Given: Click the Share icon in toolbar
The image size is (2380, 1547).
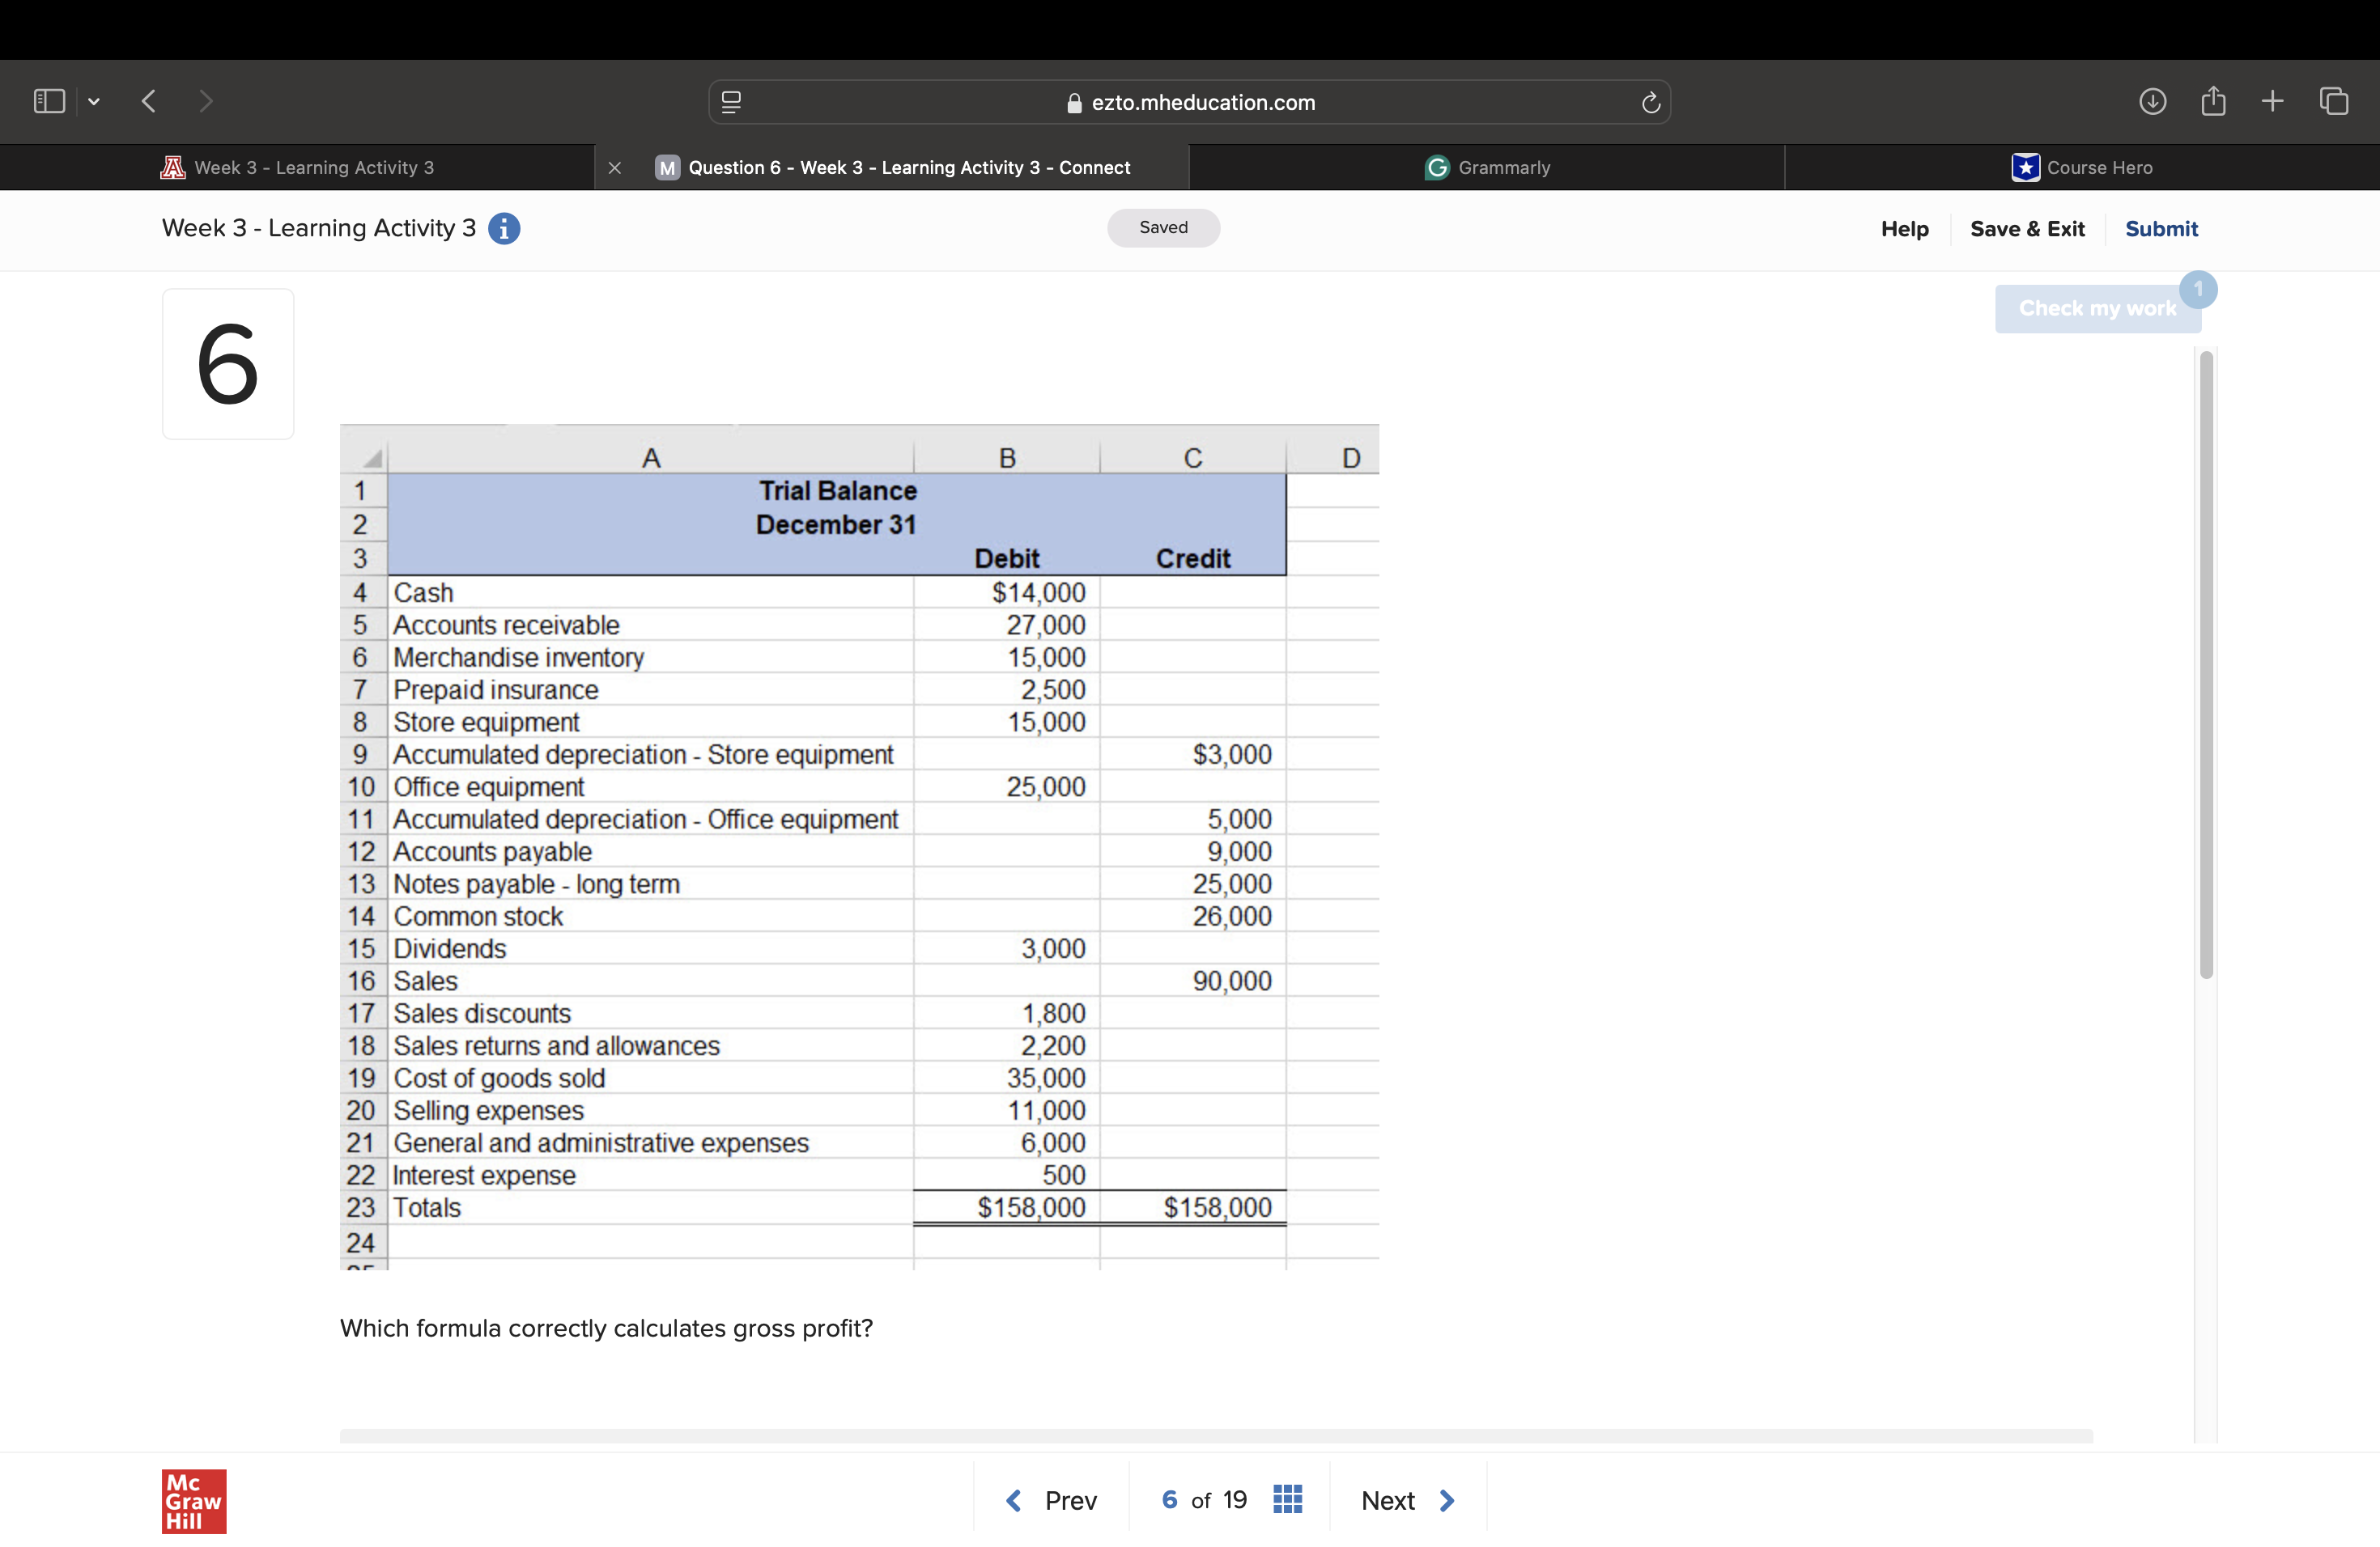Looking at the screenshot, I should tap(2213, 101).
